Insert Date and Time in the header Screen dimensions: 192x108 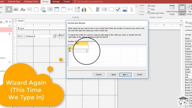(x=156, y=13)
